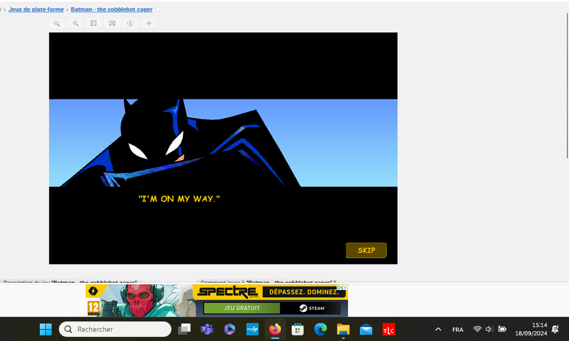Open notifications bell icon

(x=555, y=329)
